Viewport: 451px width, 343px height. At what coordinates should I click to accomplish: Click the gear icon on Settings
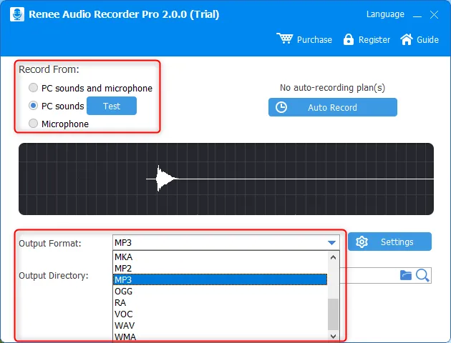point(362,242)
